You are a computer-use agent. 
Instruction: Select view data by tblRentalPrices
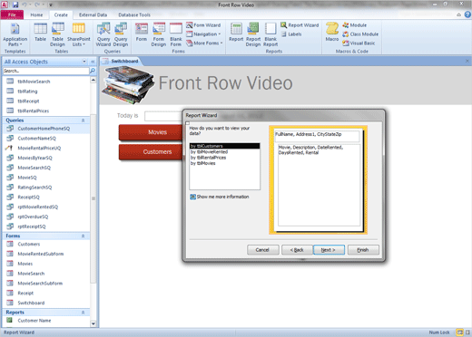click(208, 158)
